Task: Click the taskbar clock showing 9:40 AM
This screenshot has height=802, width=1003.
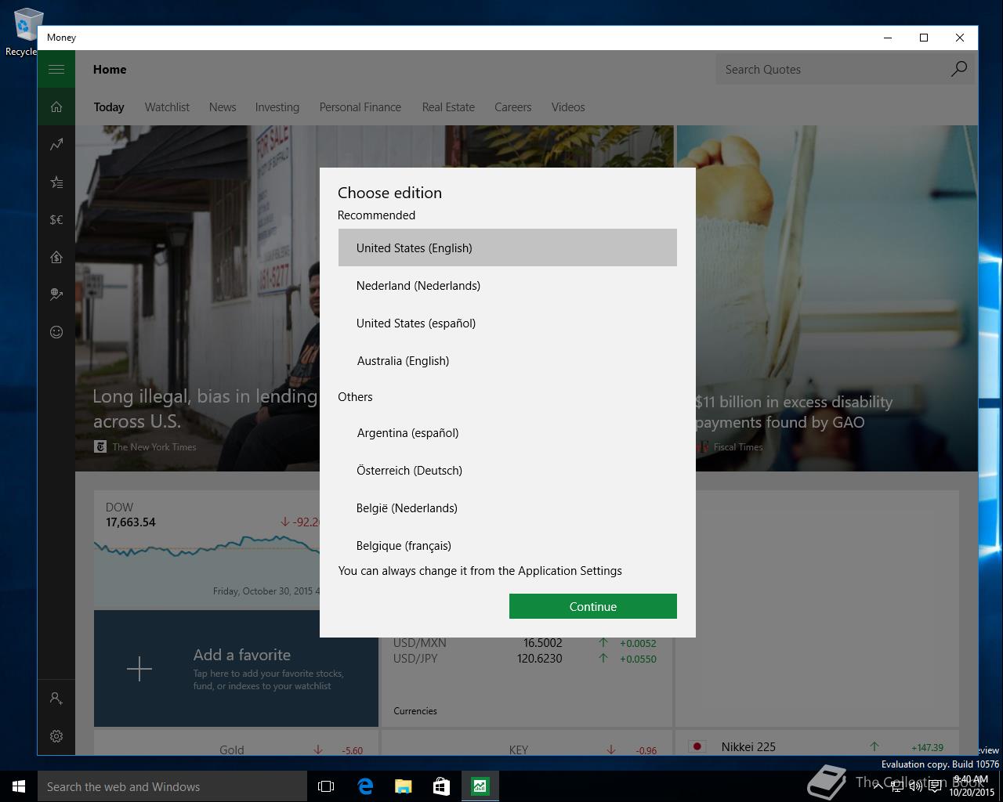Action: [x=972, y=786]
